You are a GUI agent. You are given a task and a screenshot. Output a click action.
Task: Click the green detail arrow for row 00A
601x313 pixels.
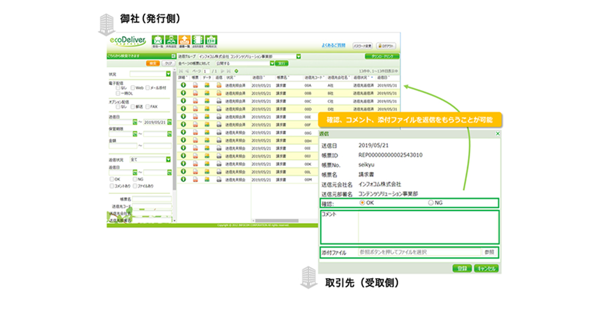(x=183, y=85)
